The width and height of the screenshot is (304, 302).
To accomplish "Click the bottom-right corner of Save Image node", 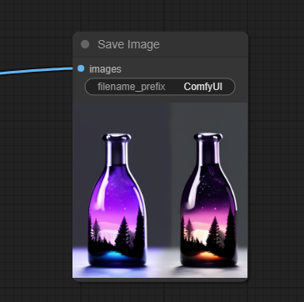I will point(246,279).
